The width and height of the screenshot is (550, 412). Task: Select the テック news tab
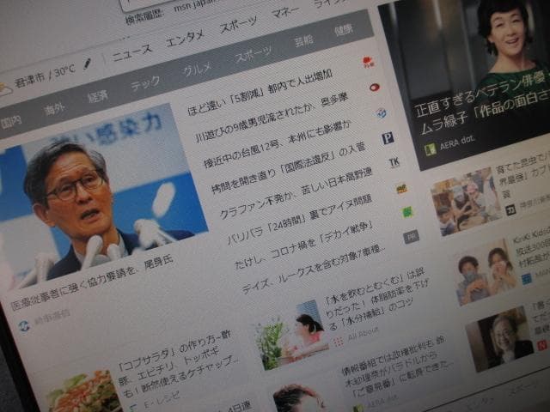point(144,83)
